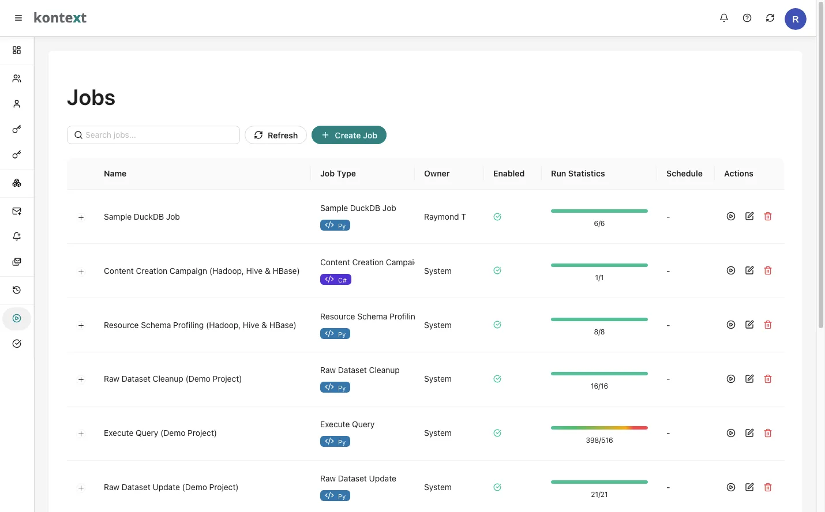
Task: Click the help question mark icon
Action: coord(747,18)
